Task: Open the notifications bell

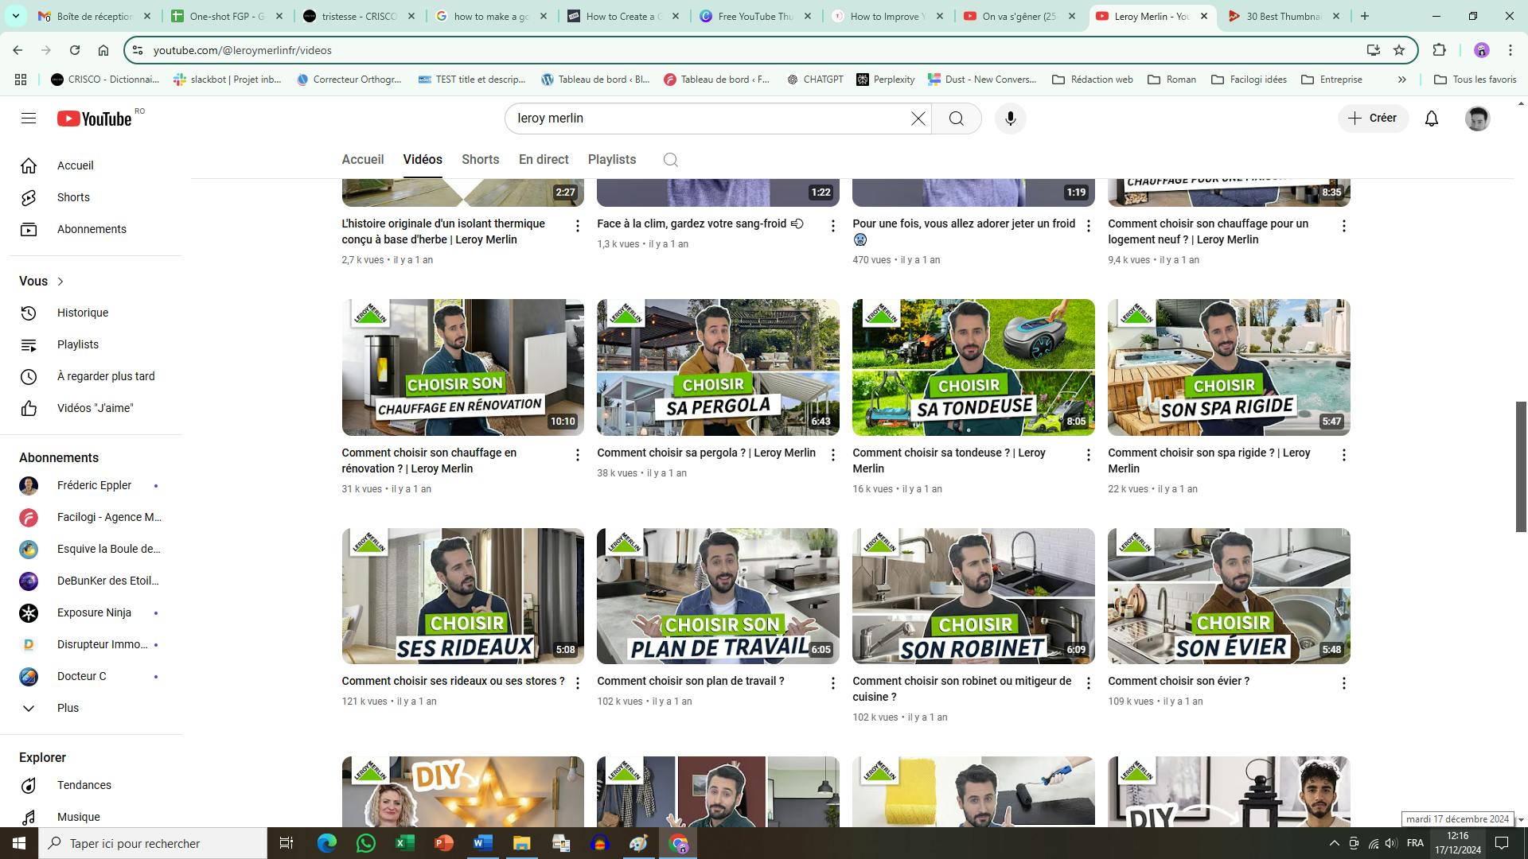Action: pos(1431,119)
